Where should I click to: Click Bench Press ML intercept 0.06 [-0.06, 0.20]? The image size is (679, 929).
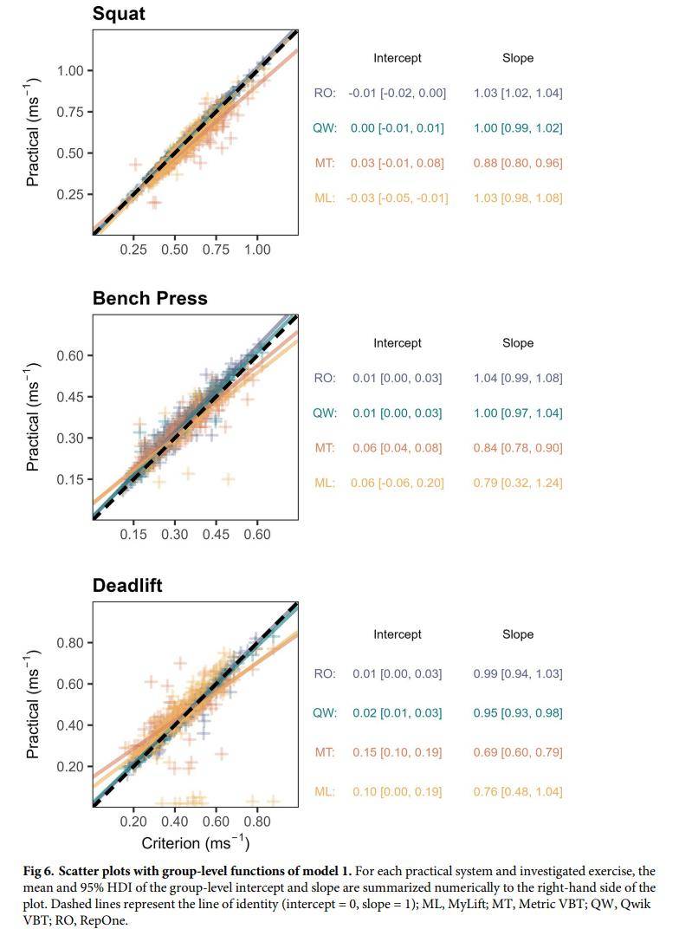[x=398, y=483]
